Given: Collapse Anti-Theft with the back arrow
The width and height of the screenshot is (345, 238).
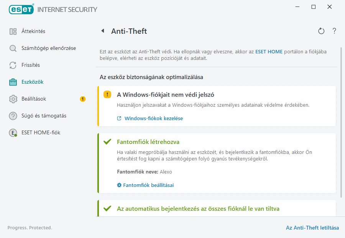Looking at the screenshot, I should coord(102,31).
